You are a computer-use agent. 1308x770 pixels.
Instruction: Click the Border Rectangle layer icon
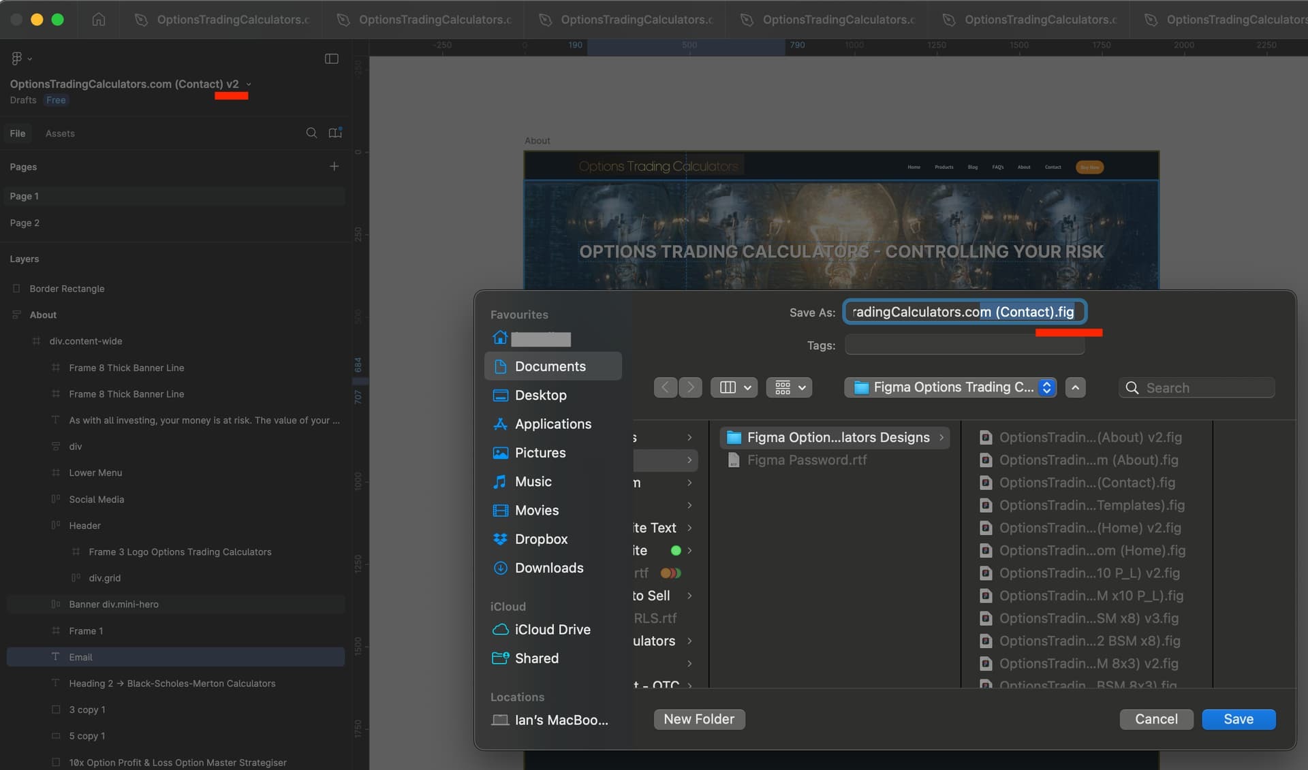point(16,289)
